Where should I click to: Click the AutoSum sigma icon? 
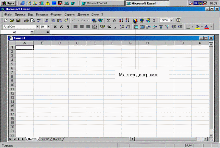[x=108, y=20]
